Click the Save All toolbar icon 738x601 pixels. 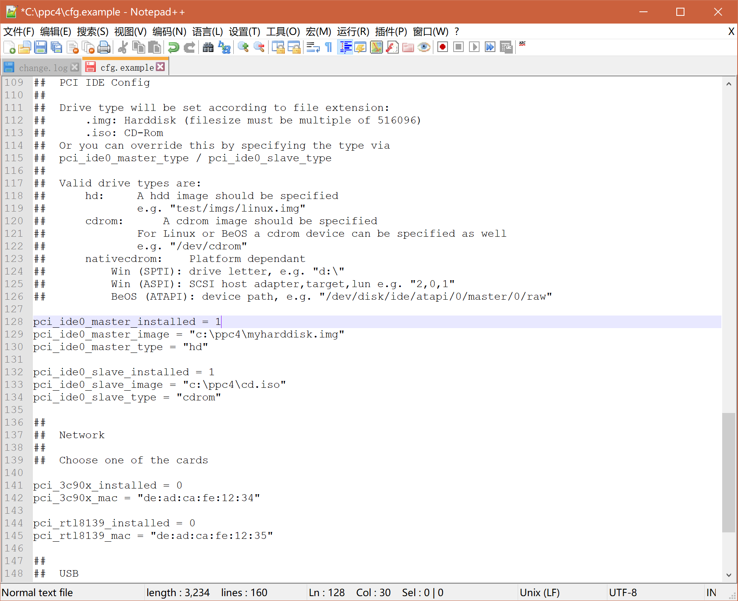(x=56, y=48)
